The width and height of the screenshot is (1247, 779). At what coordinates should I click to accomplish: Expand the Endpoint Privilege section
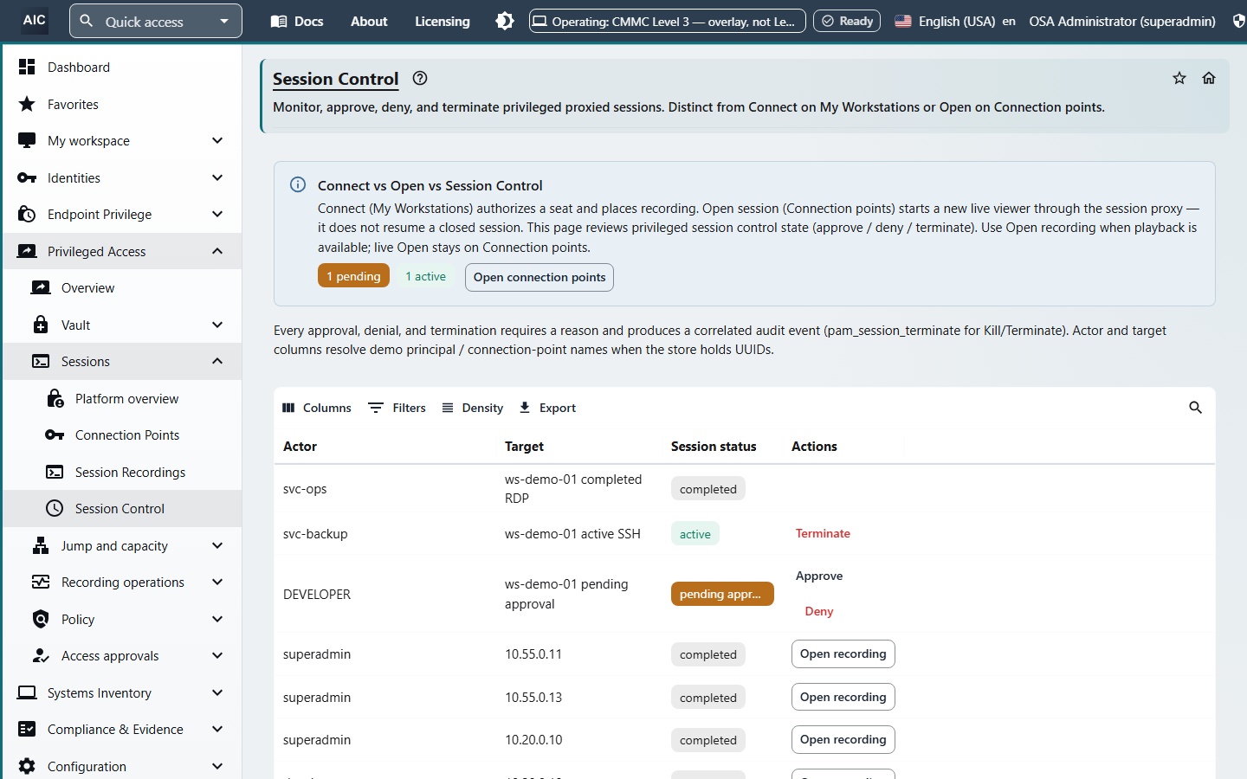[121, 214]
